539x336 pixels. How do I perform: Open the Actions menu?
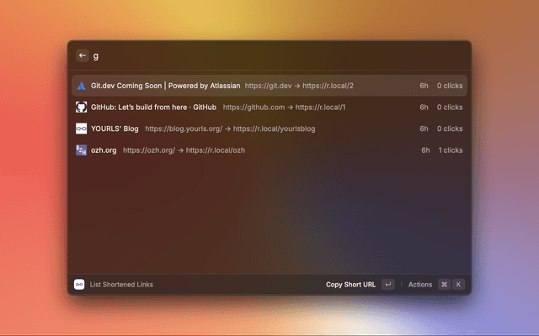419,285
